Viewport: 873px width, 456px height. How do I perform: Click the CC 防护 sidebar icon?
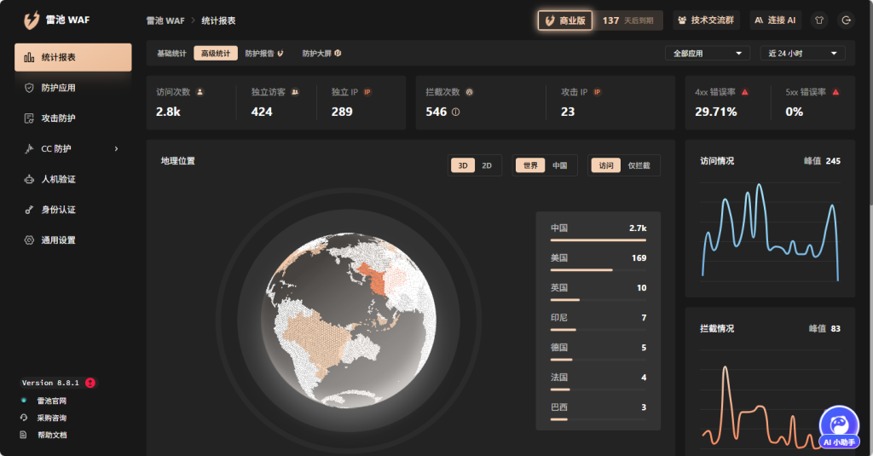tap(29, 148)
